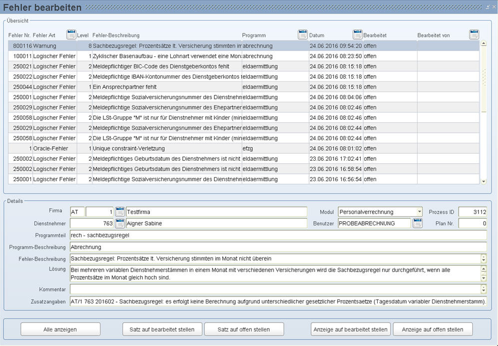The height and width of the screenshot is (346, 498).
Task: Select error number 100011 cell
Action: (20, 56)
